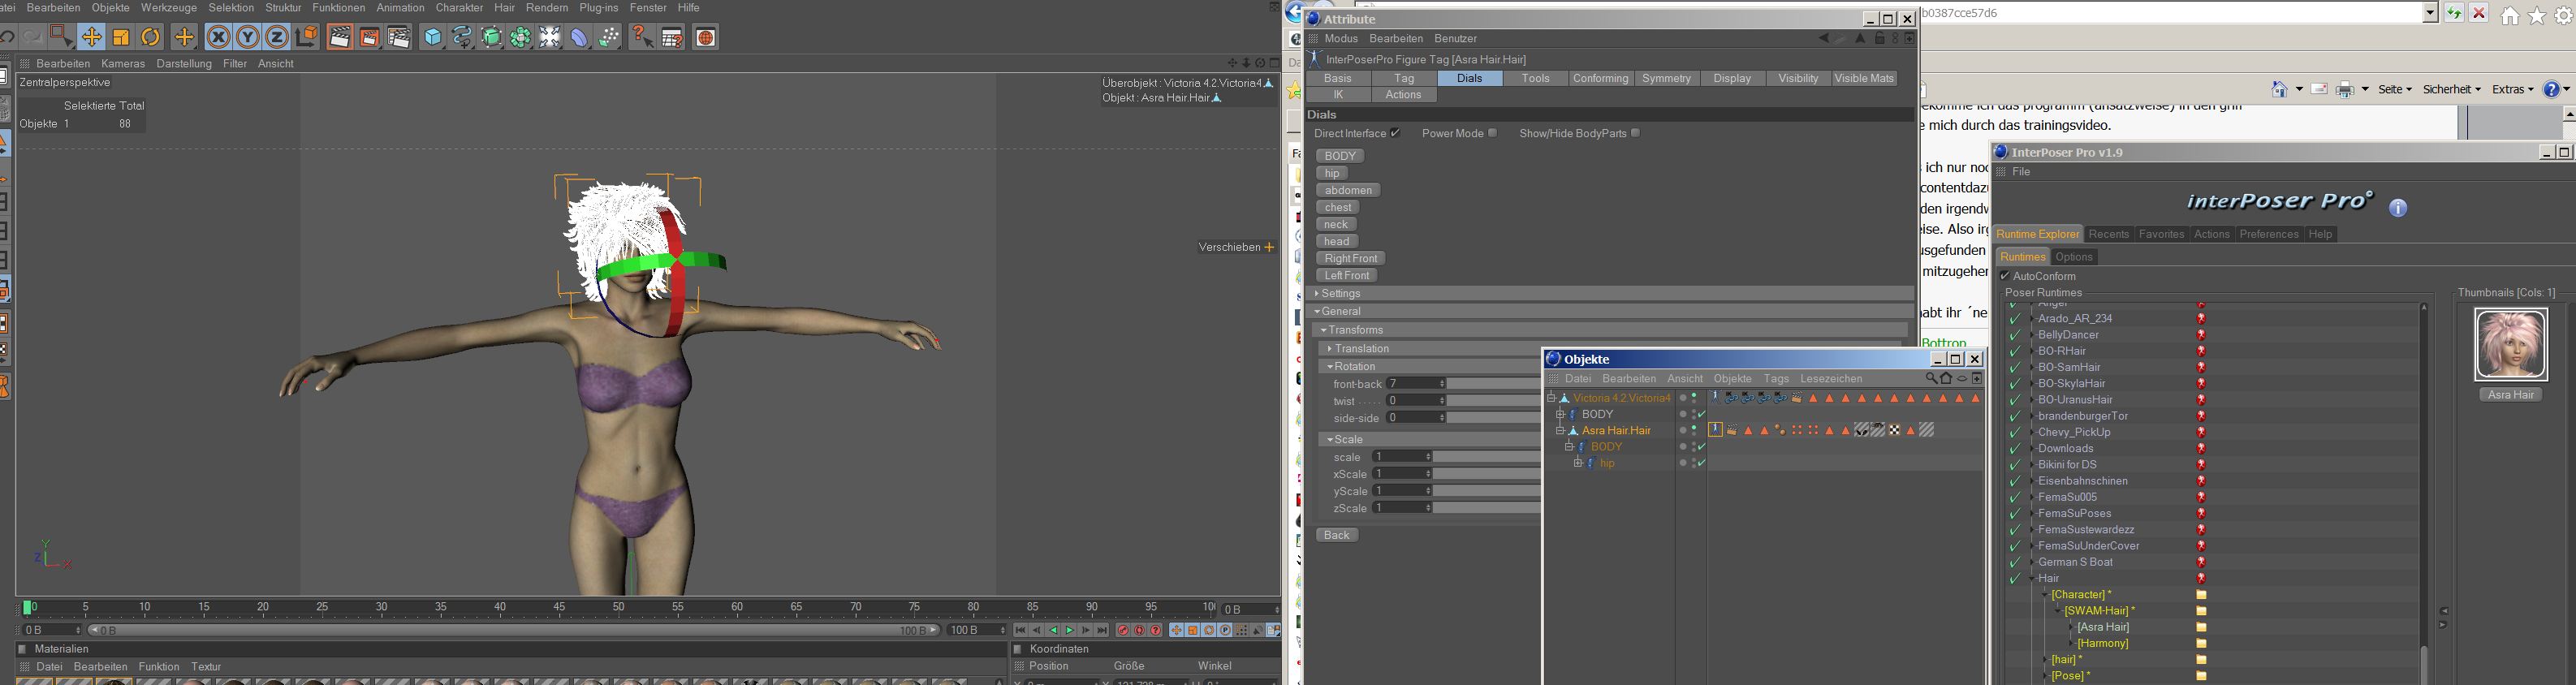Click the yScale value slider bar
This screenshot has height=685, width=2576.
coord(1487,491)
